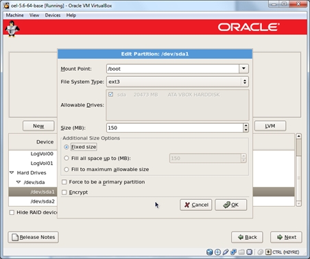This screenshot has width=310, height=259.
Task: Open the View menu
Action: pyautogui.click(x=34, y=15)
